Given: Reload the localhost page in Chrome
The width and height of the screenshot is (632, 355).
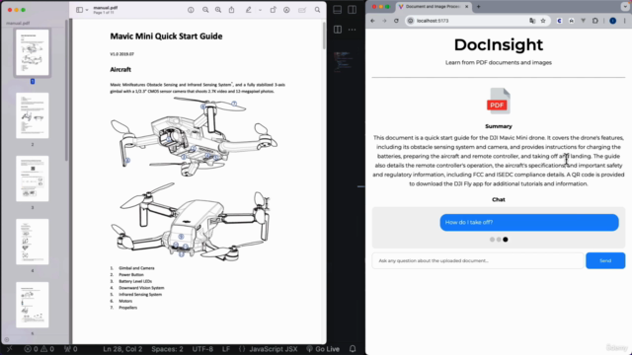Looking at the screenshot, I should (396, 21).
